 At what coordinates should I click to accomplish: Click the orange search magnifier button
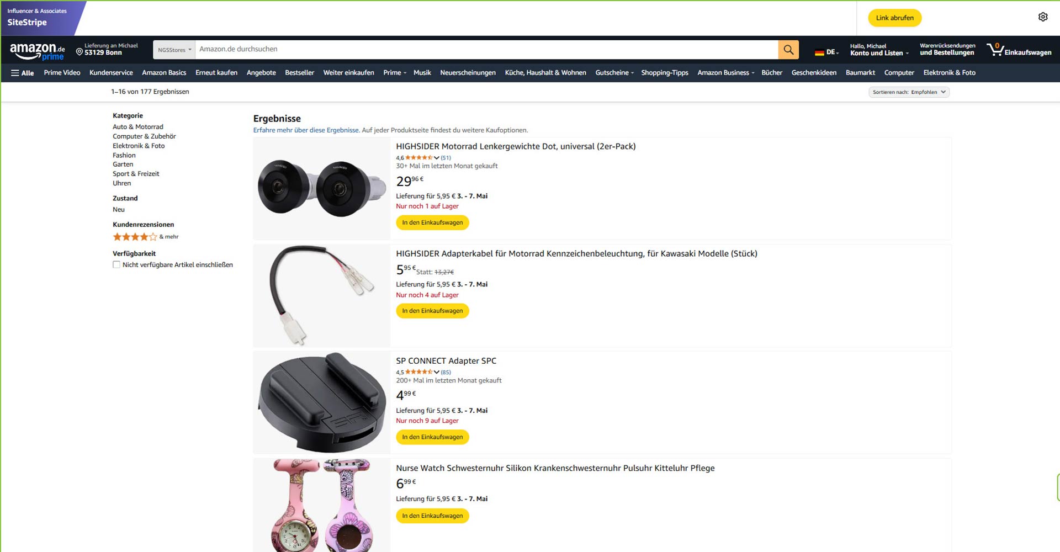coord(788,50)
